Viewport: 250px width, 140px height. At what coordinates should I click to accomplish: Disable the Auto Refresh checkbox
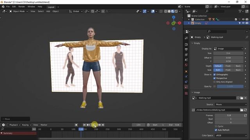tap(216, 130)
